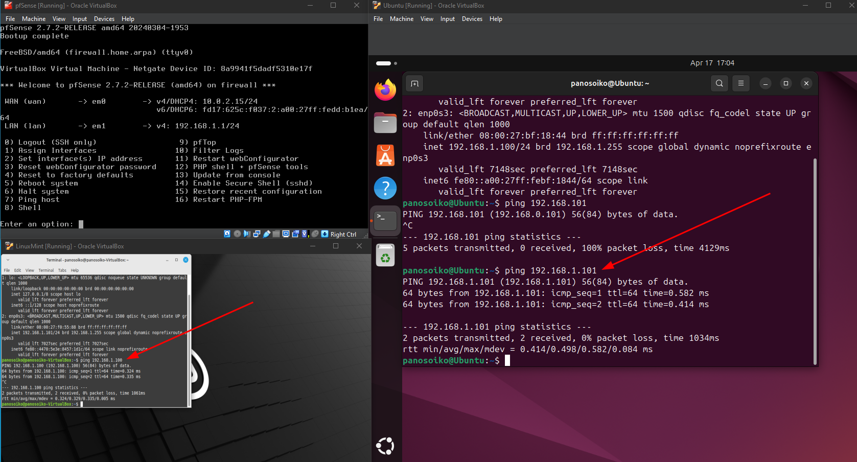Click the new tab icon in Ubuntu terminal
The image size is (857, 462).
pos(414,83)
